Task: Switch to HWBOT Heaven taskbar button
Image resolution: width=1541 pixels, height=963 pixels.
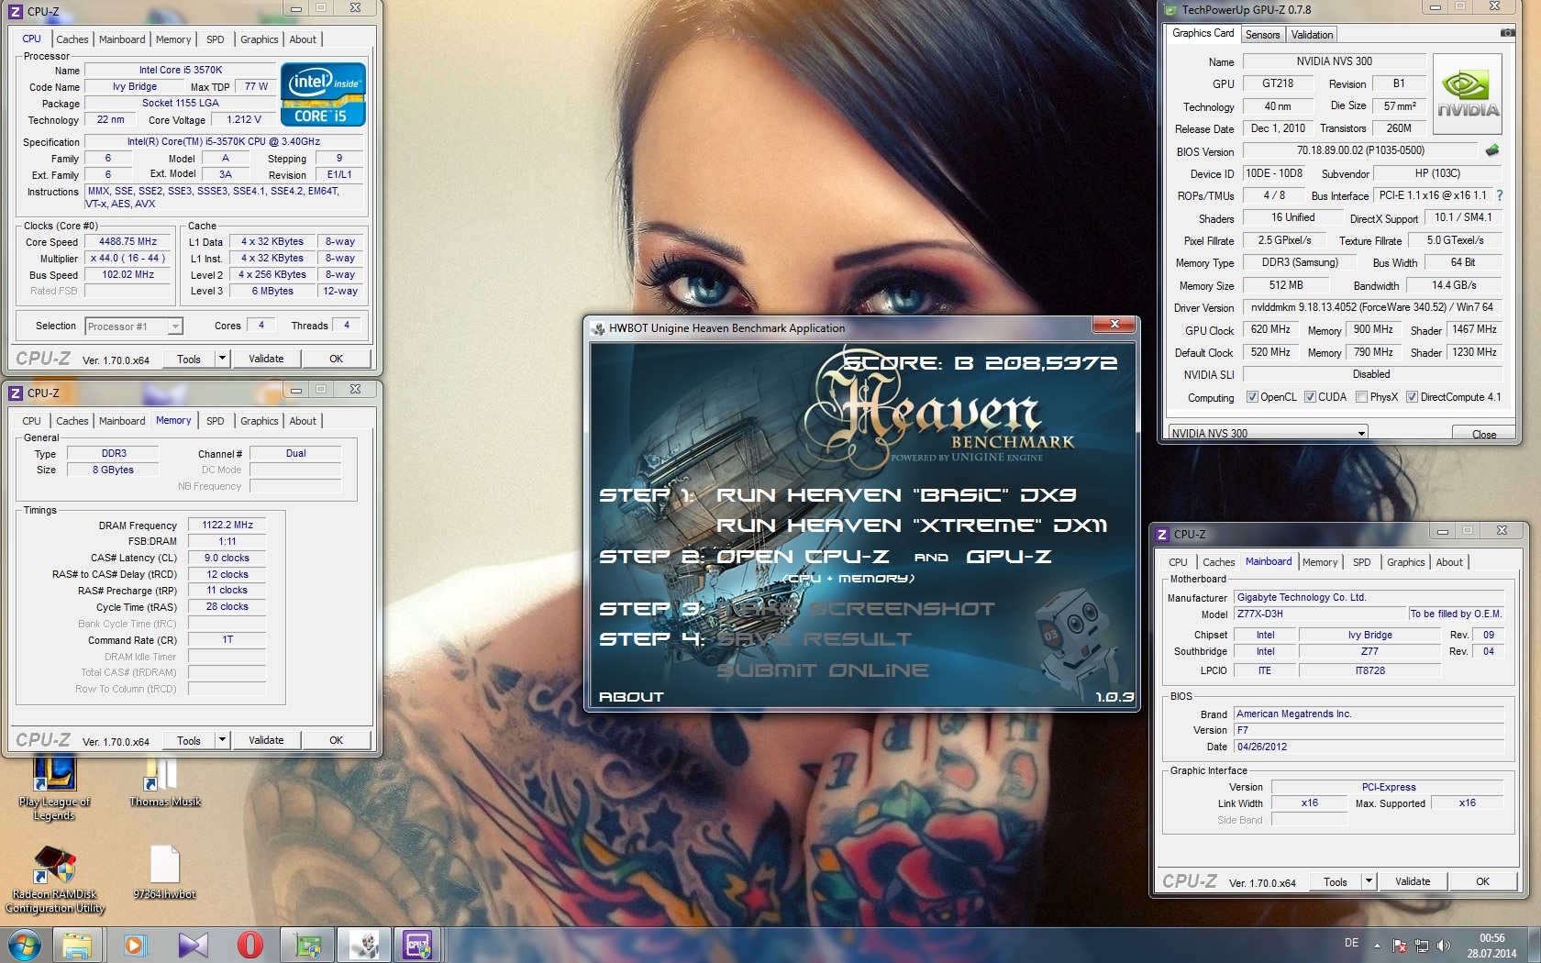Action: 364,945
